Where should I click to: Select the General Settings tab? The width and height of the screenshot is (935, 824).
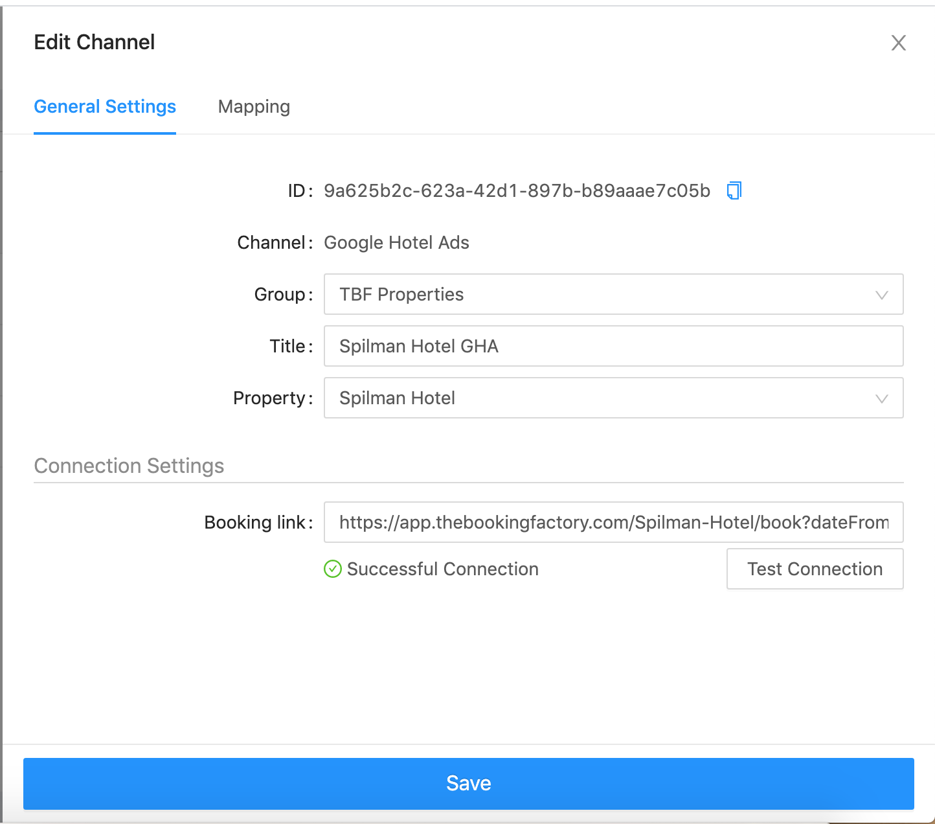(105, 106)
